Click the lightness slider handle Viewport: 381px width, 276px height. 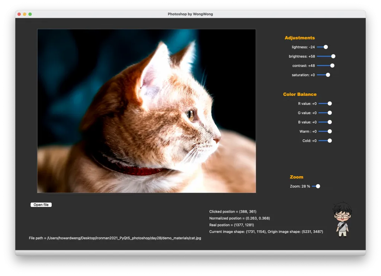(326, 47)
